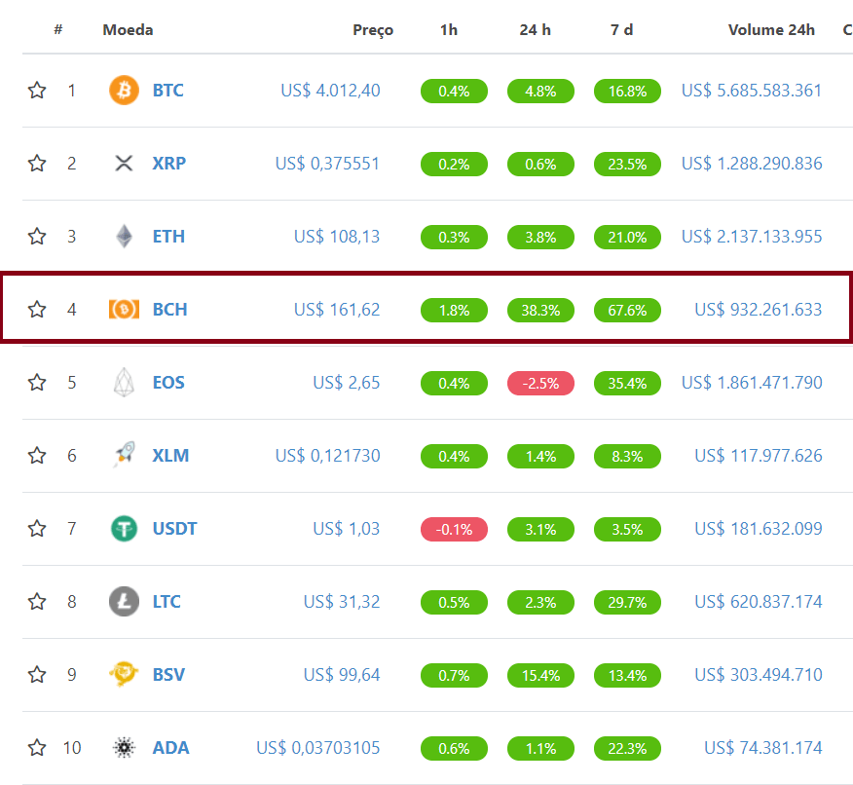This screenshot has height=785, width=853.
Task: Click the Stellar XLM rocket icon
Action: point(124,456)
